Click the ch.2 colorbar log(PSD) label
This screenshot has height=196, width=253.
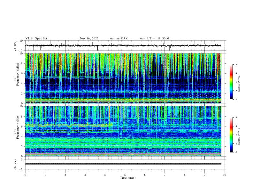coord(239,136)
